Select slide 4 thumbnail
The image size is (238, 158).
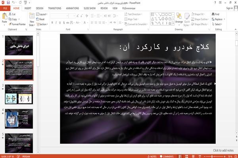(x=19, y=119)
